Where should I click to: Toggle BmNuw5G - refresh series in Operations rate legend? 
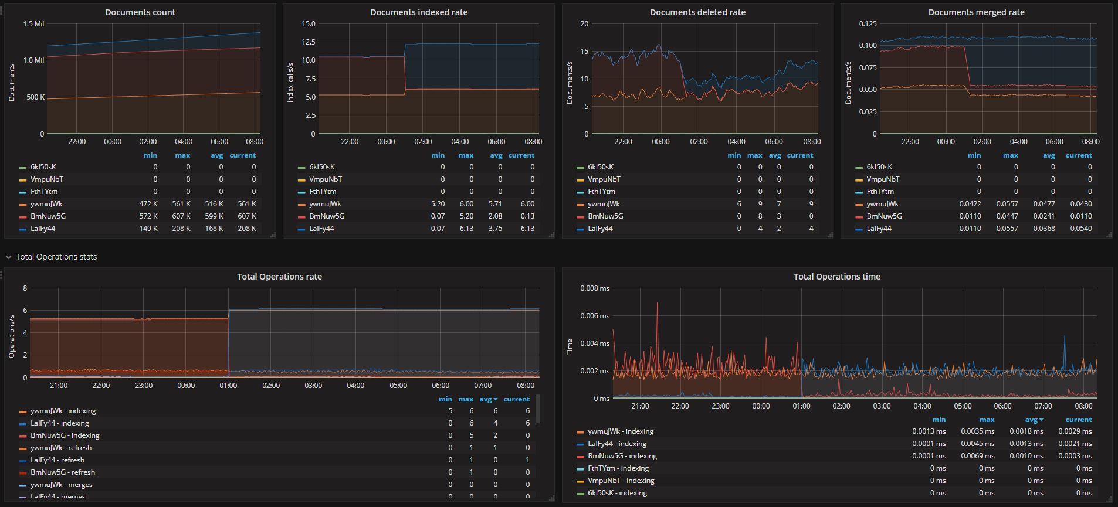(x=63, y=472)
